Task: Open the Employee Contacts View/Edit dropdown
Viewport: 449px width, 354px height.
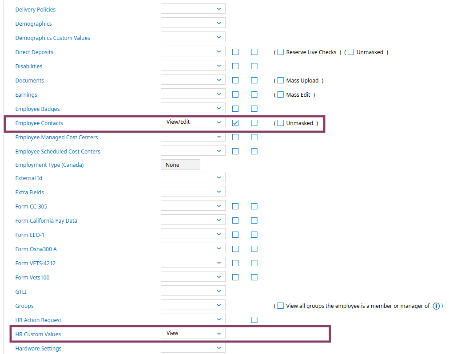Action: point(193,122)
